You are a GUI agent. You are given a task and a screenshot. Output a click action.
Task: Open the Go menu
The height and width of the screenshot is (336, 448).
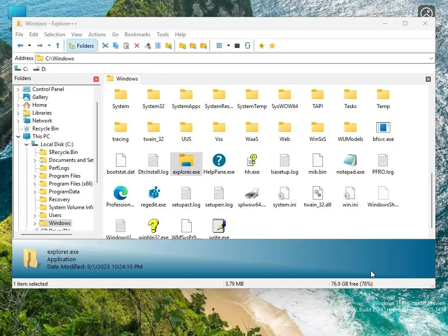(x=115, y=34)
